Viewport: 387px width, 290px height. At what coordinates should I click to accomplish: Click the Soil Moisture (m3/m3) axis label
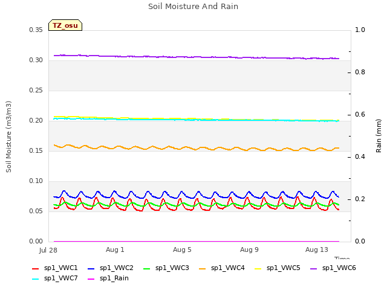point(8,137)
